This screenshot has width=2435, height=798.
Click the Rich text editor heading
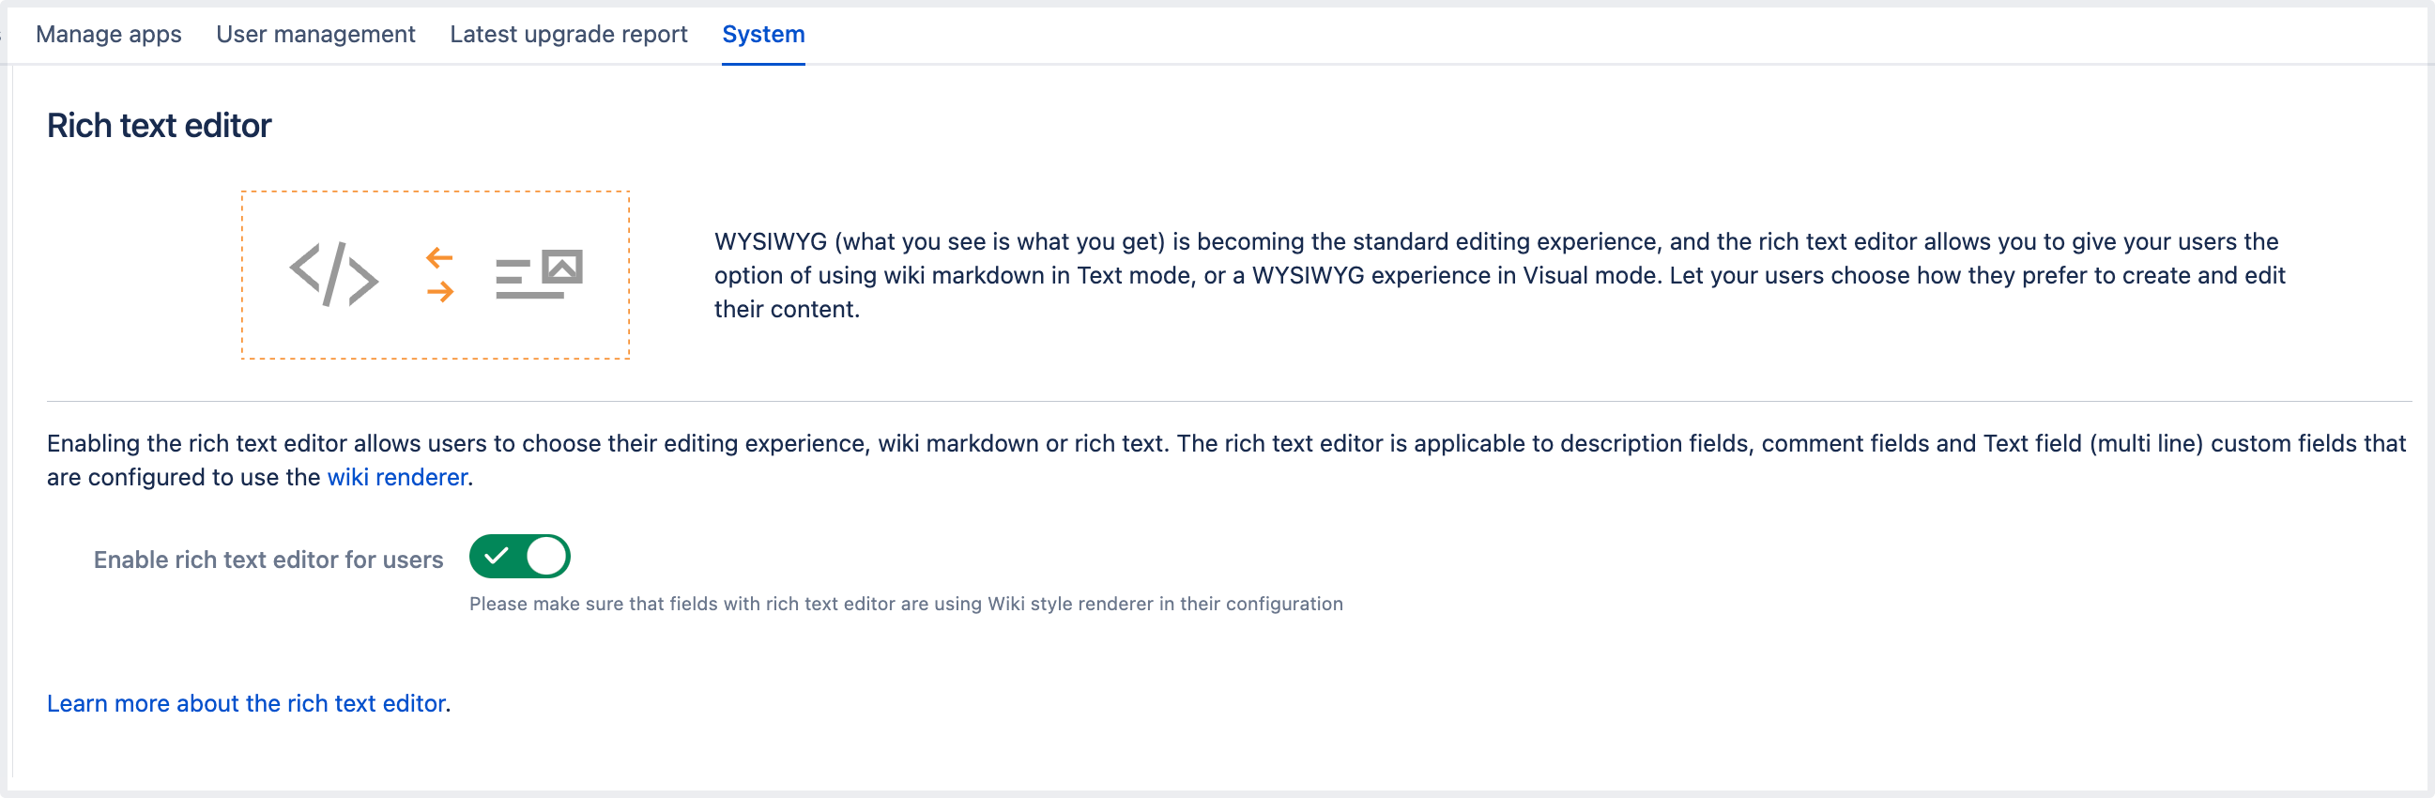159,126
